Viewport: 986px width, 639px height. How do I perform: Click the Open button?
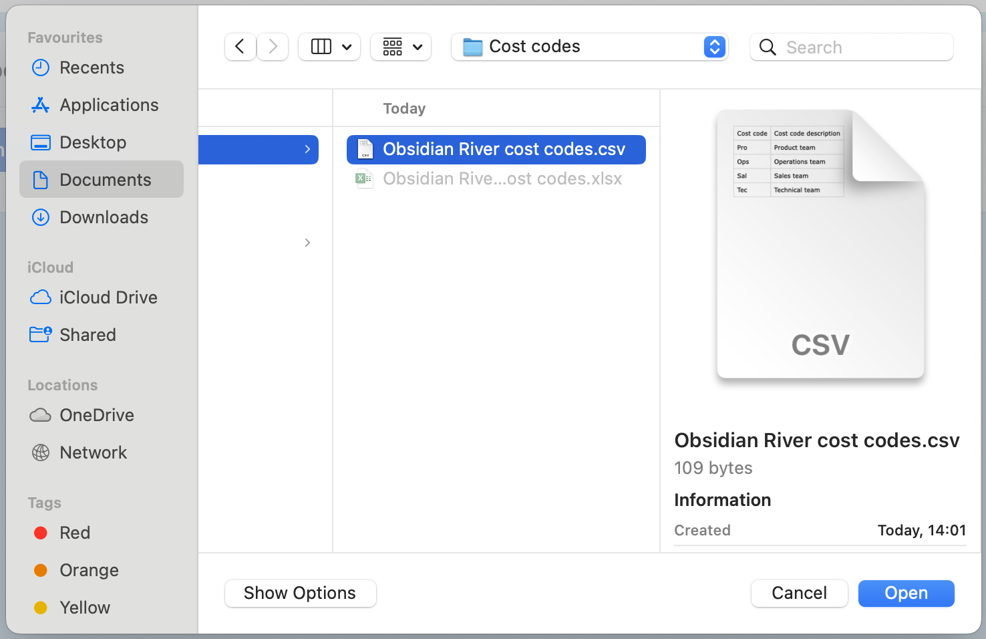pyautogui.click(x=905, y=594)
